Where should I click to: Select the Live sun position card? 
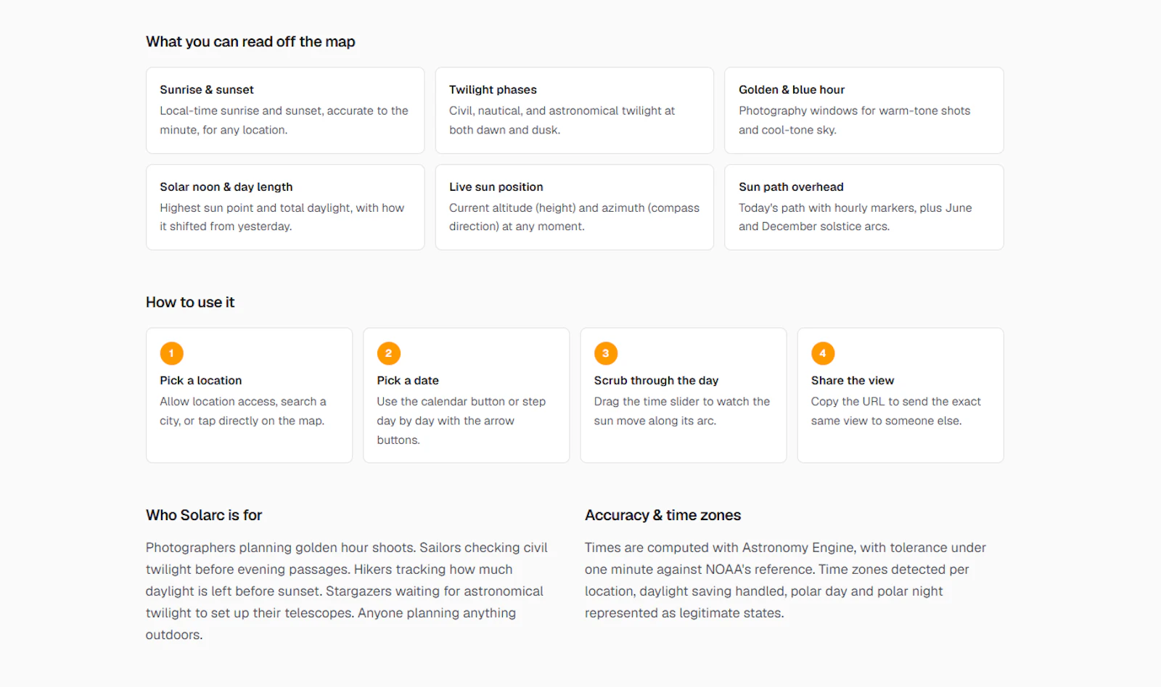tap(574, 207)
